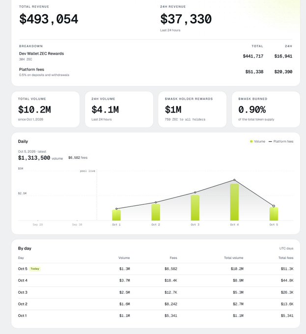Click the $16,941 24H rewards value
This screenshot has height=334, width=306.
pos(283,56)
